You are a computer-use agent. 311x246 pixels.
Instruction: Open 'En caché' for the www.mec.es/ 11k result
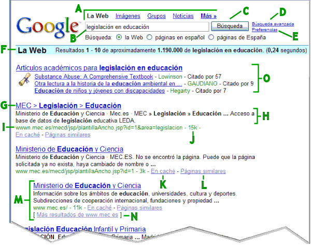[100, 208]
